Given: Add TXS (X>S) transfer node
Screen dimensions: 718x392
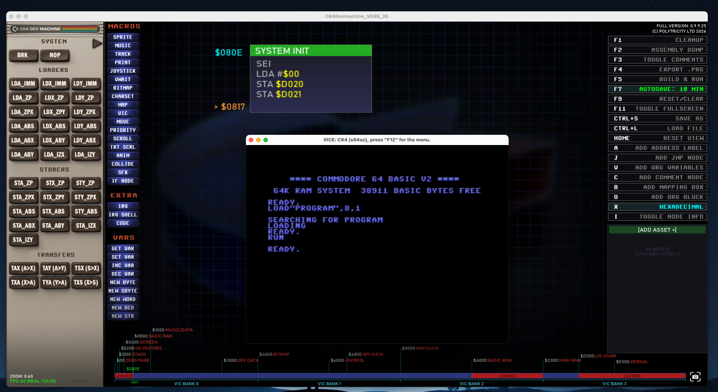Looking at the screenshot, I should click(x=86, y=283).
